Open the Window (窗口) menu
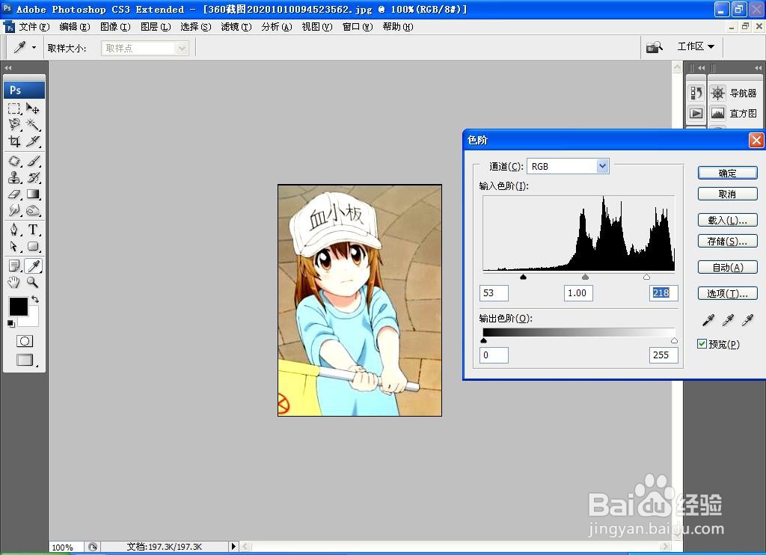 pos(357,27)
